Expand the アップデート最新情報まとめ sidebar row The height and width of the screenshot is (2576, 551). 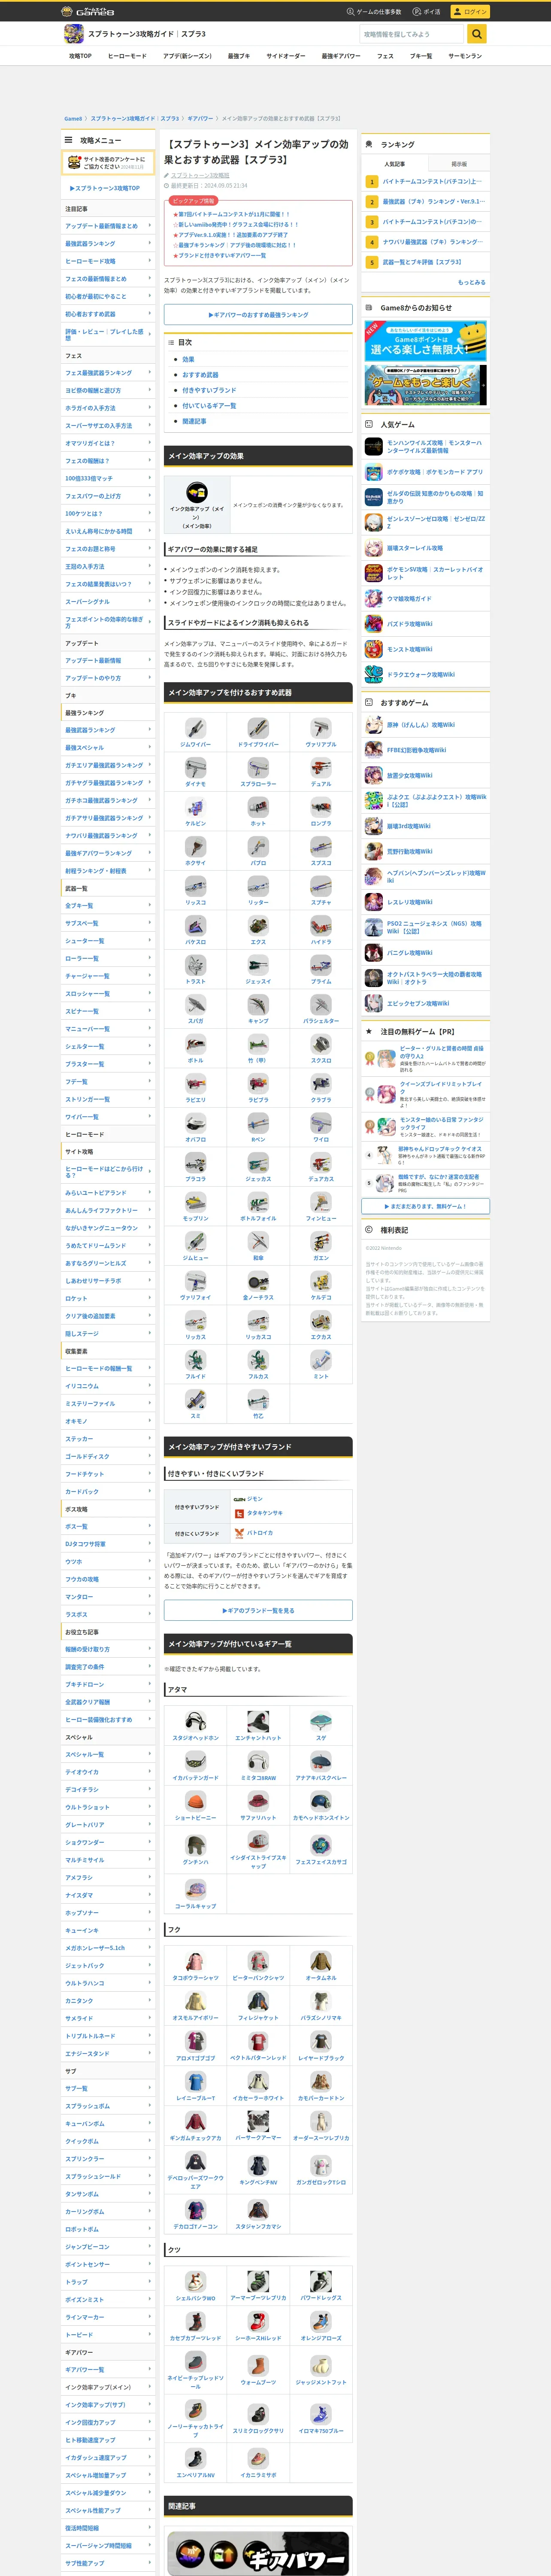pyautogui.click(x=108, y=226)
